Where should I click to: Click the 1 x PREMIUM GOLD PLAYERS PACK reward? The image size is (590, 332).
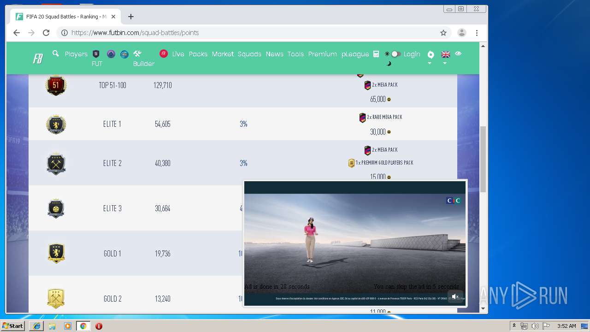pyautogui.click(x=381, y=163)
